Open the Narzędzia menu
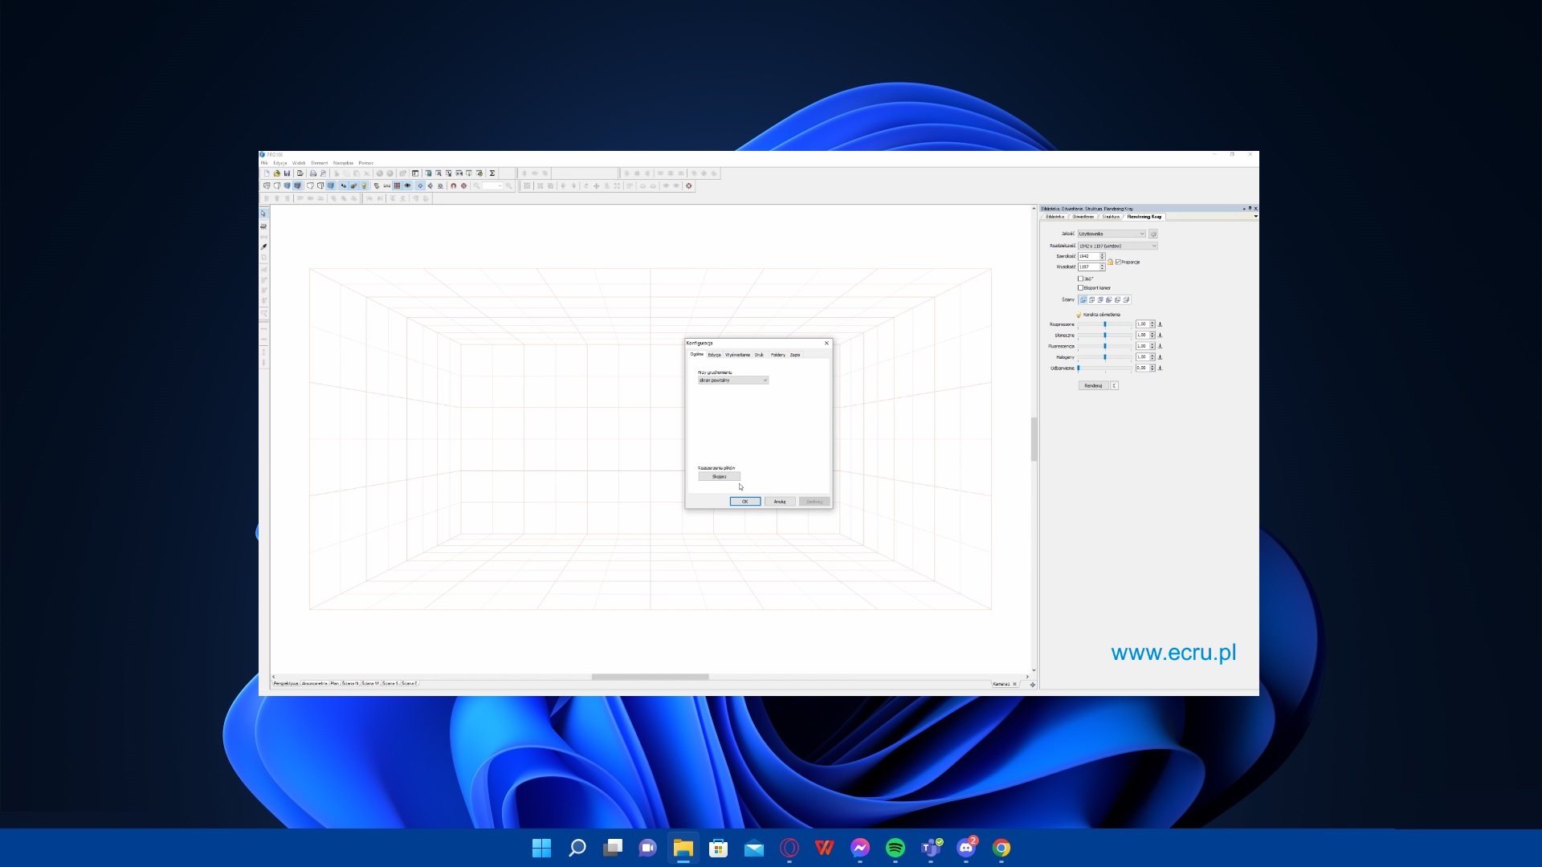The width and height of the screenshot is (1542, 867). 343,163
